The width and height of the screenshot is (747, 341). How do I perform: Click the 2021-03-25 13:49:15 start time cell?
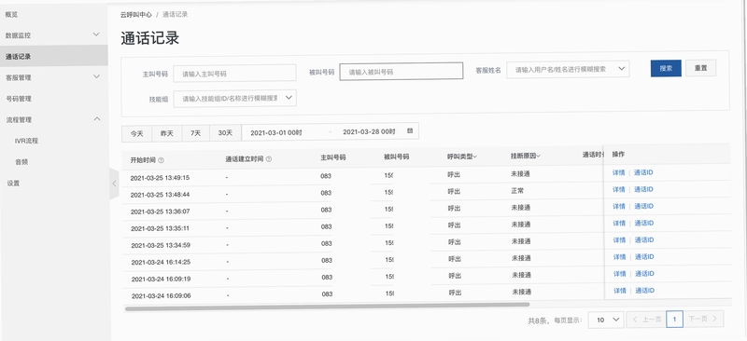coord(160,178)
